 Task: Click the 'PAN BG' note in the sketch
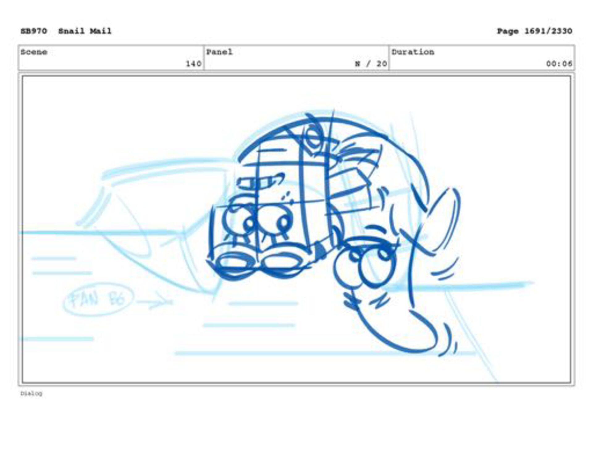[x=99, y=299]
